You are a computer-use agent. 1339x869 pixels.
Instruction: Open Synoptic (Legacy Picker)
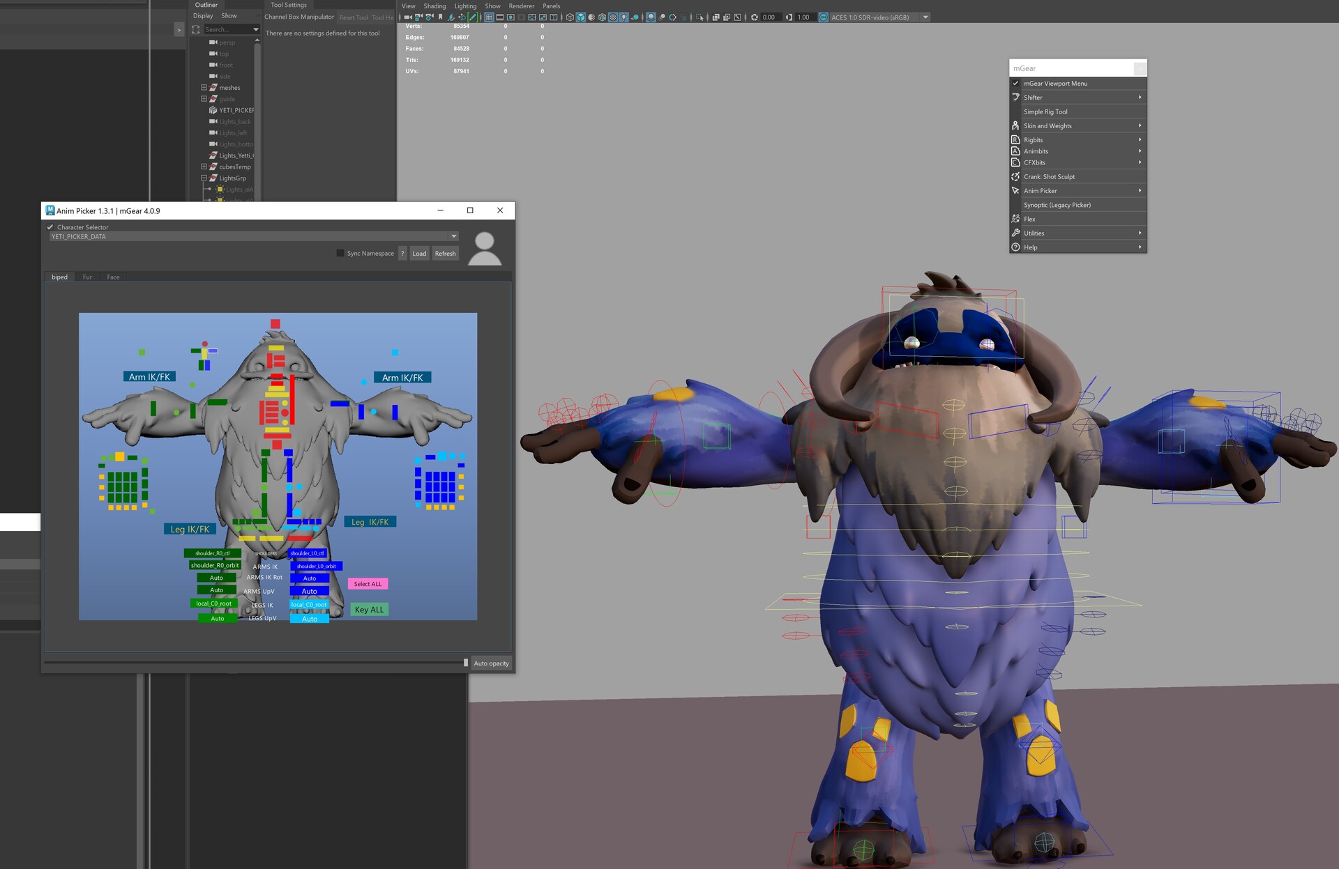coord(1057,205)
